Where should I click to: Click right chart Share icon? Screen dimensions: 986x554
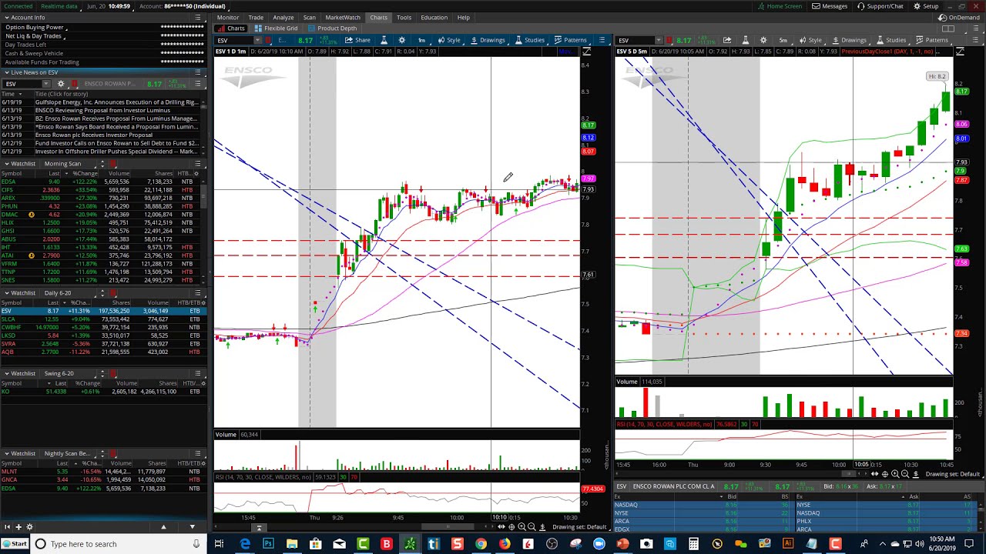pos(726,40)
